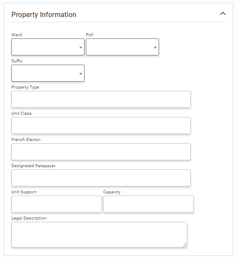Open the Ward dropdown
Screen dimensions: 237x258
click(x=48, y=47)
